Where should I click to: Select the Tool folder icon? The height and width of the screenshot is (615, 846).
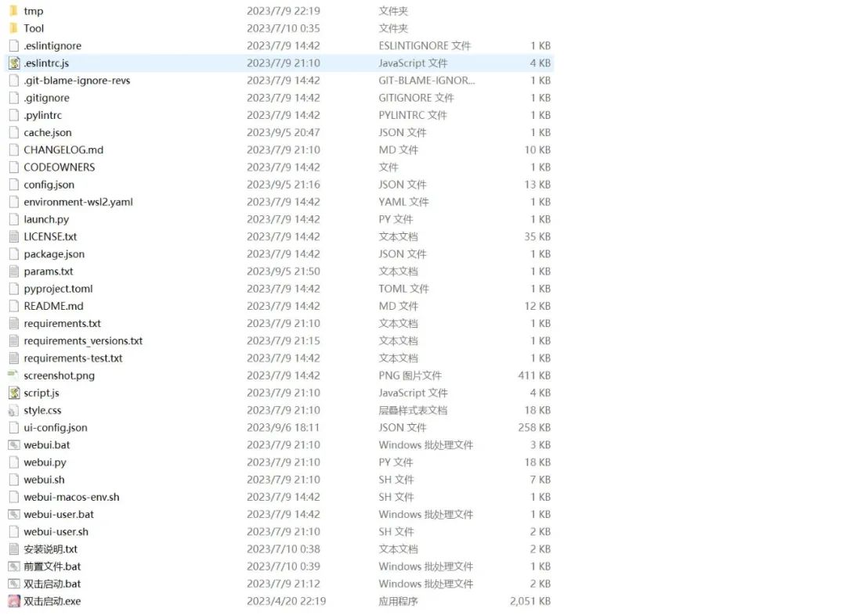pos(13,28)
